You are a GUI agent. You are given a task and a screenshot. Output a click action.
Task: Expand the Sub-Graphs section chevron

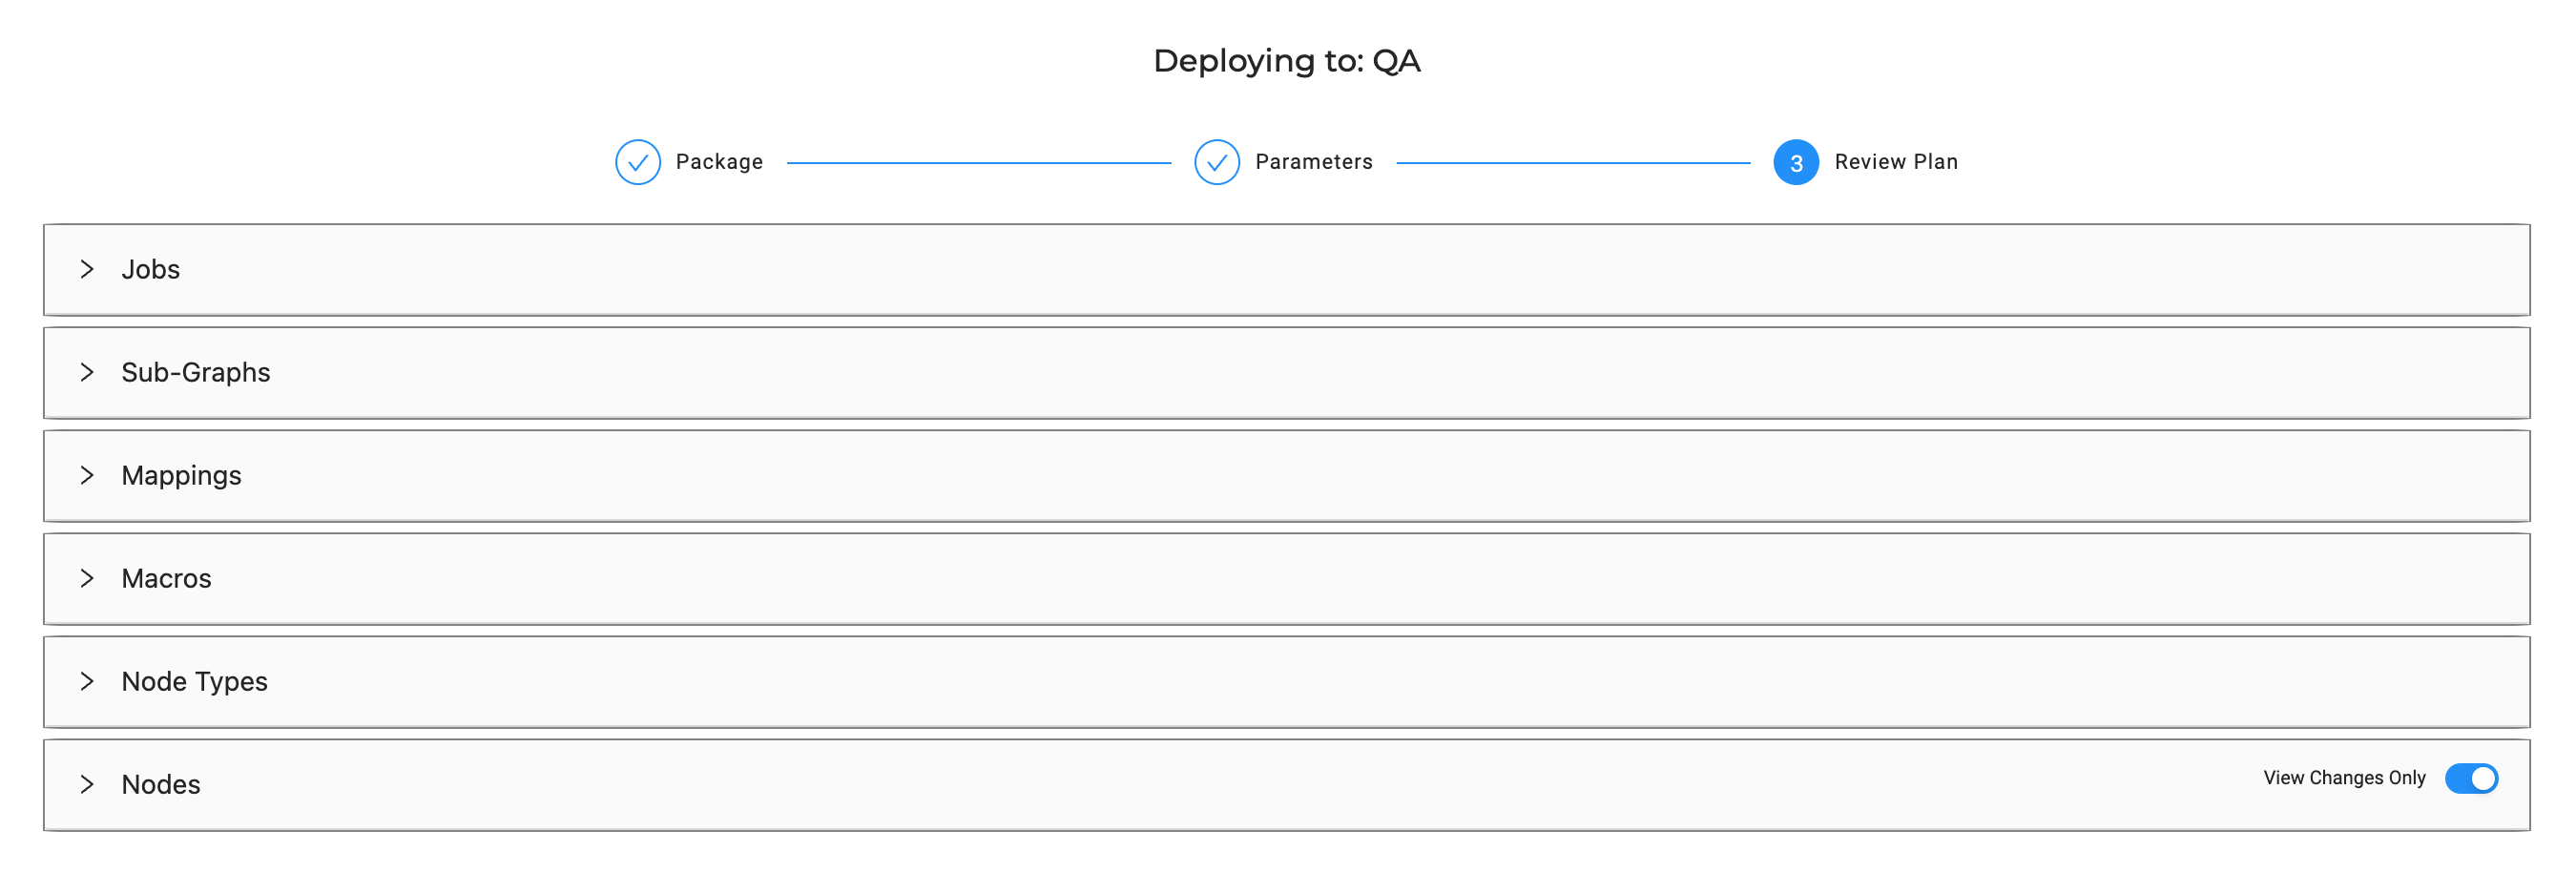click(87, 372)
